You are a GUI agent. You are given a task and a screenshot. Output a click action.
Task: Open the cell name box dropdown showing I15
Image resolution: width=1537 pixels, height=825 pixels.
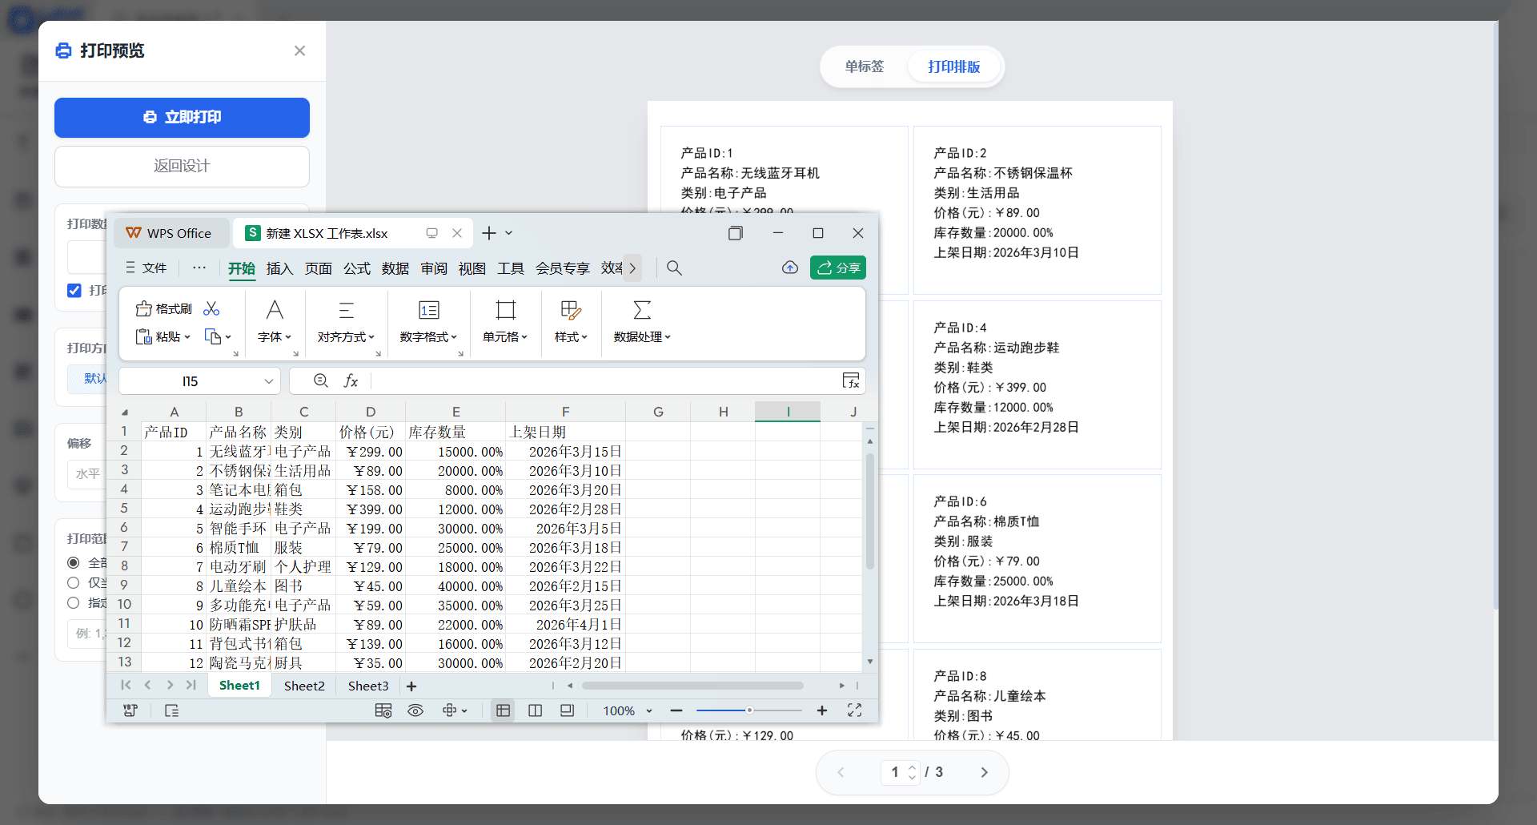tap(268, 380)
